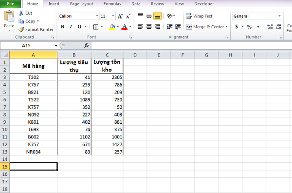Increase decimal places

click(x=270, y=27)
